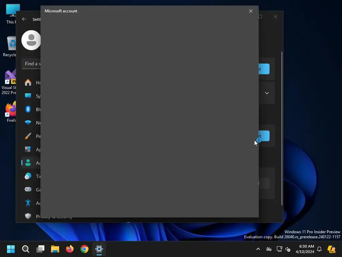Select Visual Studio 2022 Preview desktop shortcut

[9, 82]
